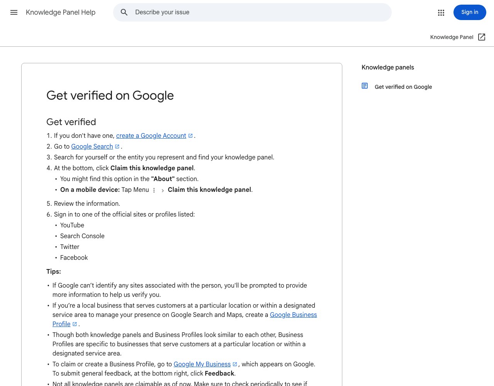Click the Twitter list item
The height and width of the screenshot is (386, 494).
pos(70,247)
